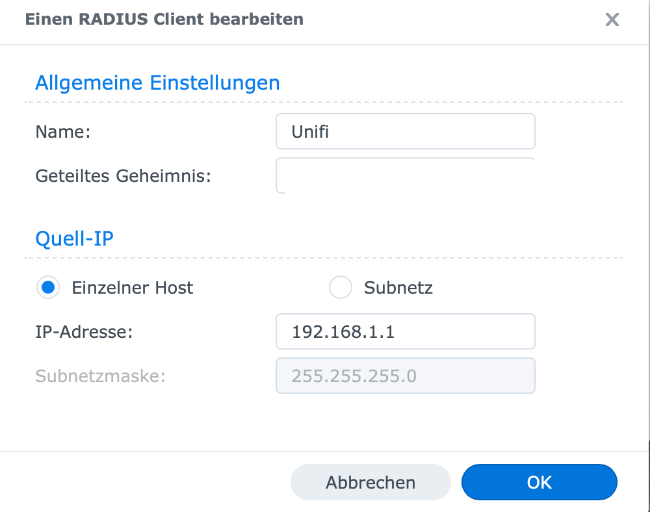
Task: Click the IP-Adresse input field
Action: pyautogui.click(x=406, y=331)
